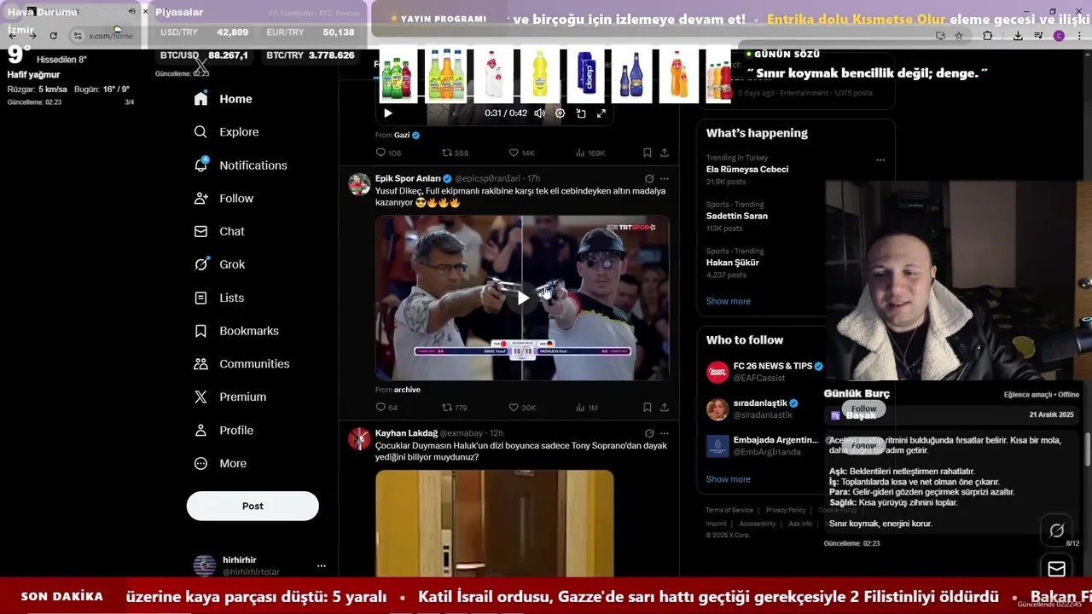
Task: Open FC 26 NEWS & TIPS profile
Action: pos(773,366)
